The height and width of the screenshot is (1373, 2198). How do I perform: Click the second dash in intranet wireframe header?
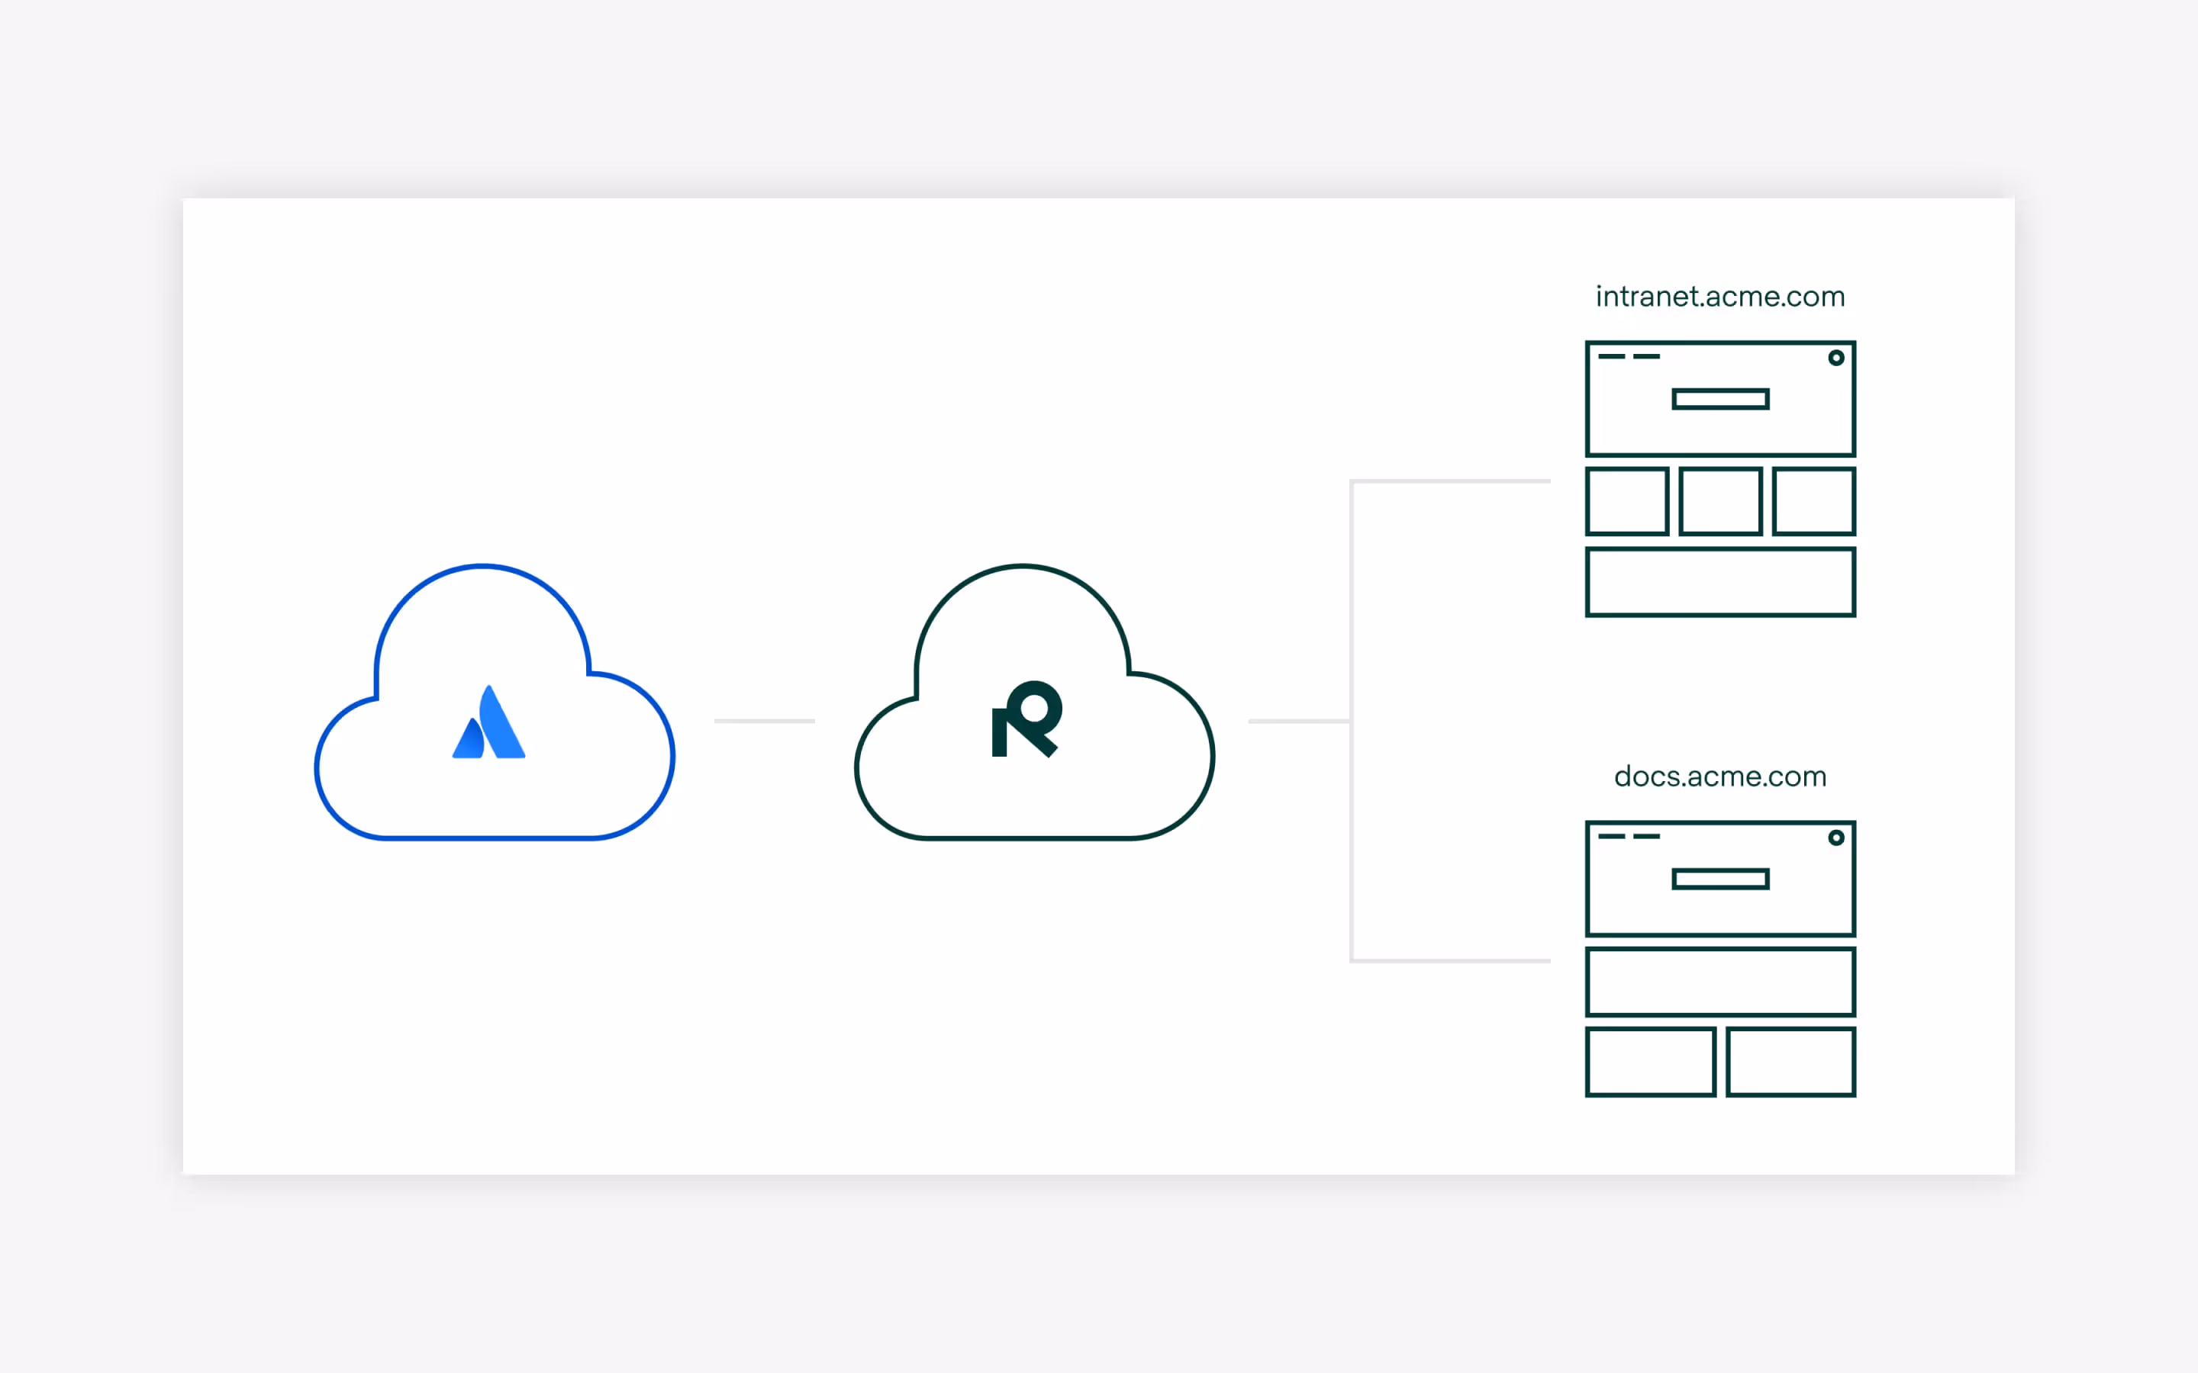1647,357
